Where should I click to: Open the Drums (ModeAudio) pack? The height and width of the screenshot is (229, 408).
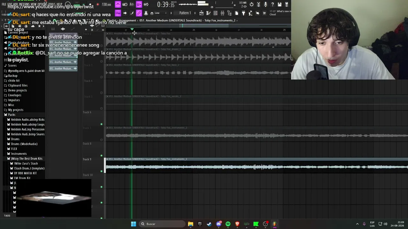coord(24,144)
